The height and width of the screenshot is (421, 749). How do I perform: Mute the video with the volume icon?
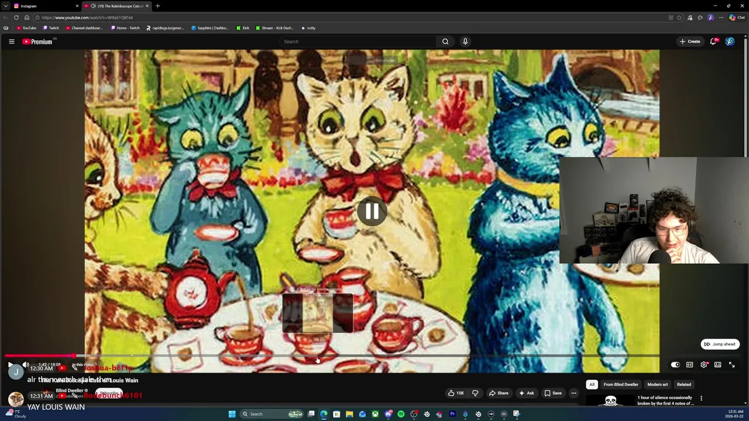pos(26,365)
